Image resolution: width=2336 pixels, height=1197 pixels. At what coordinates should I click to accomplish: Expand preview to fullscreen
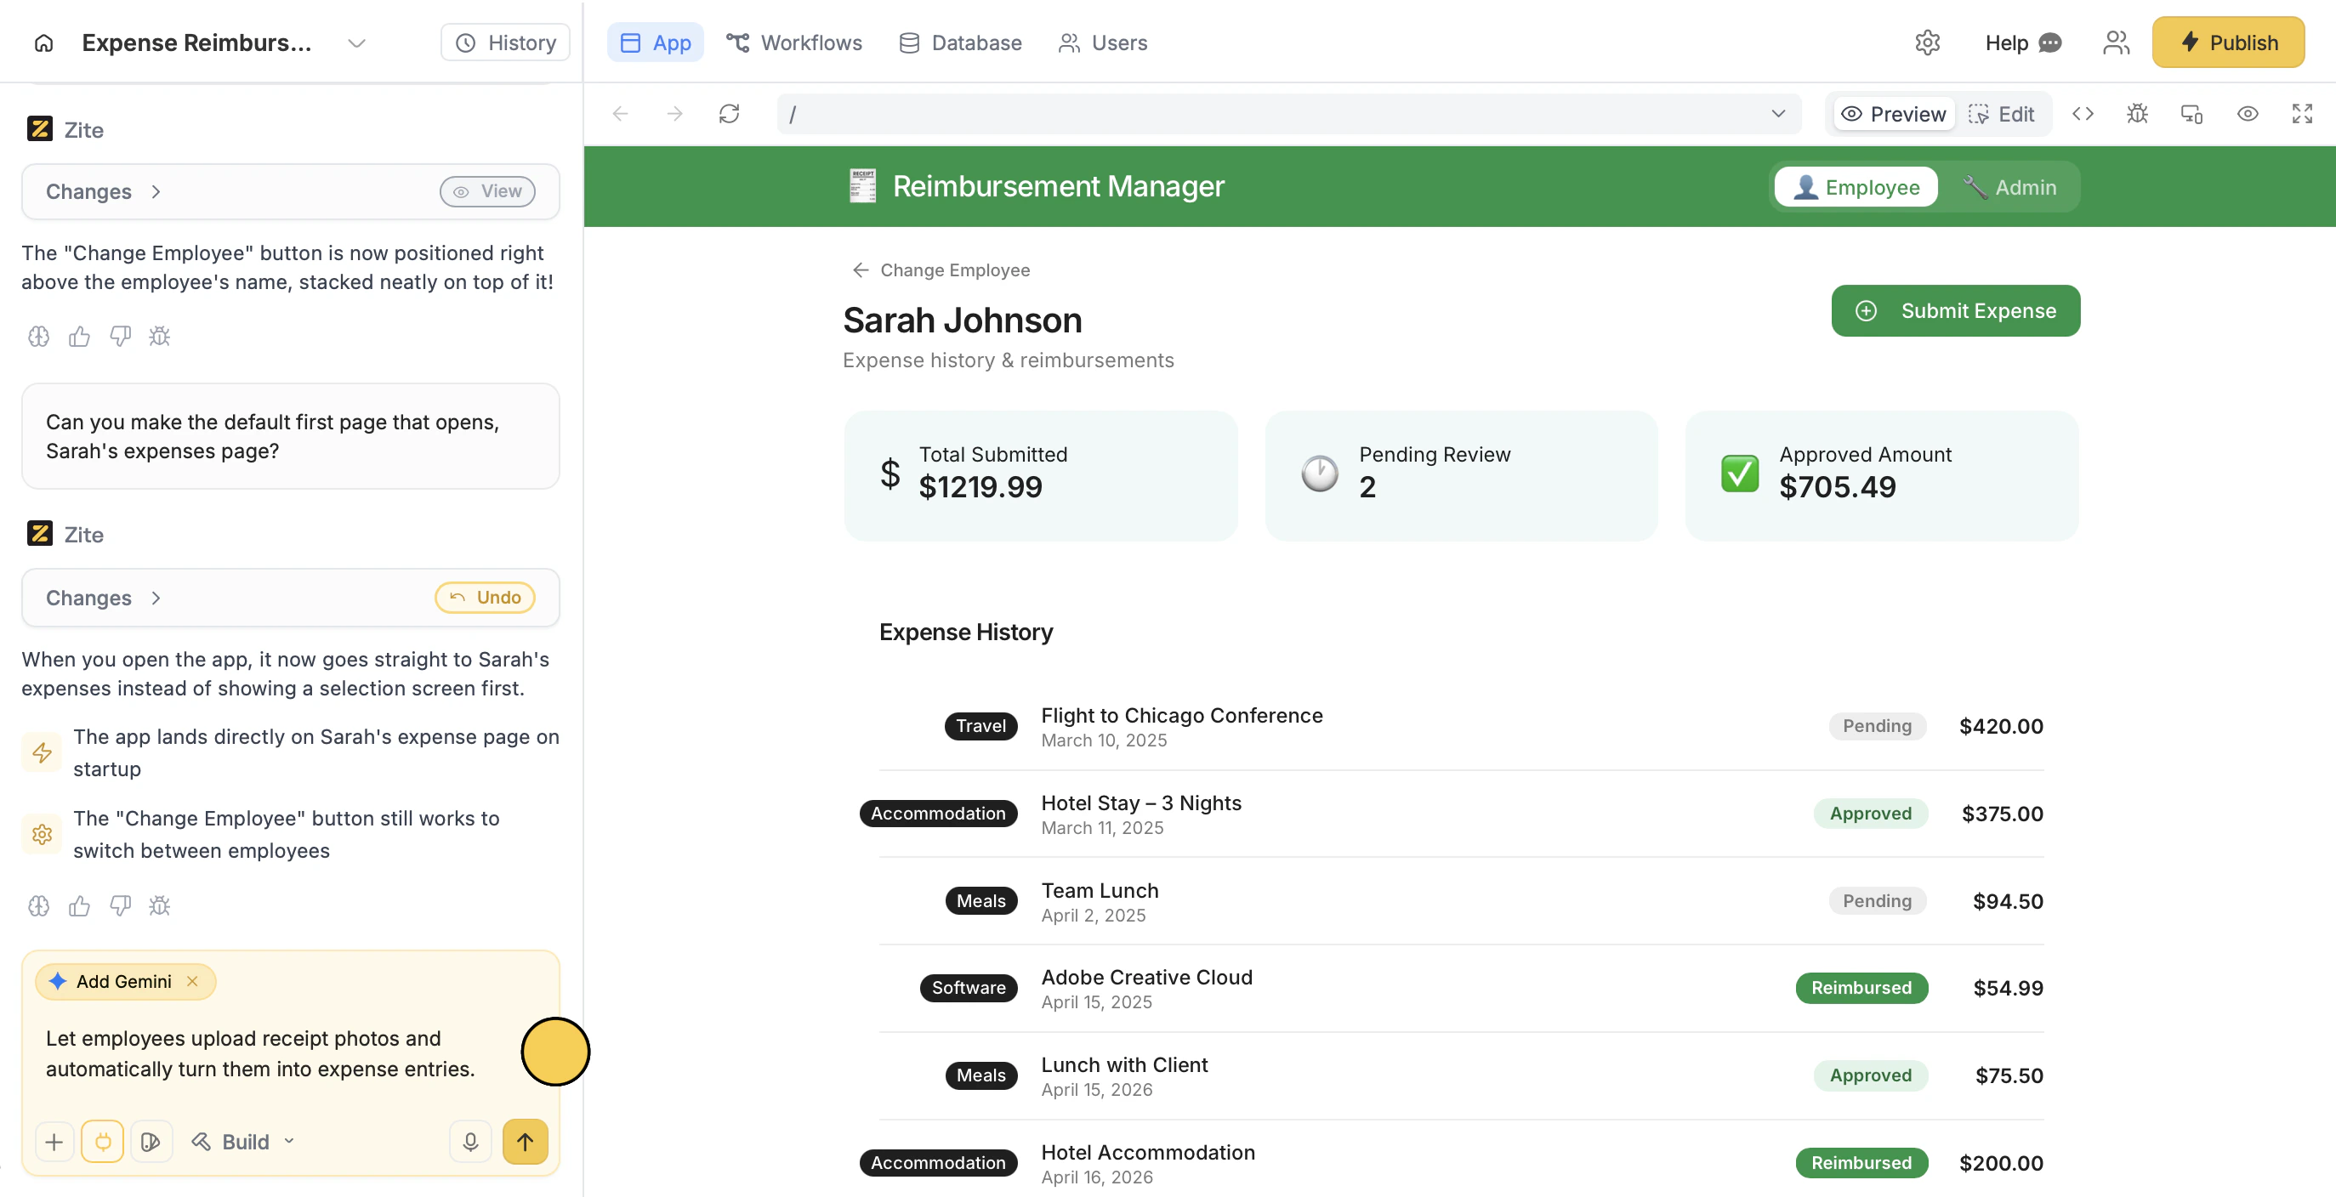tap(2301, 113)
